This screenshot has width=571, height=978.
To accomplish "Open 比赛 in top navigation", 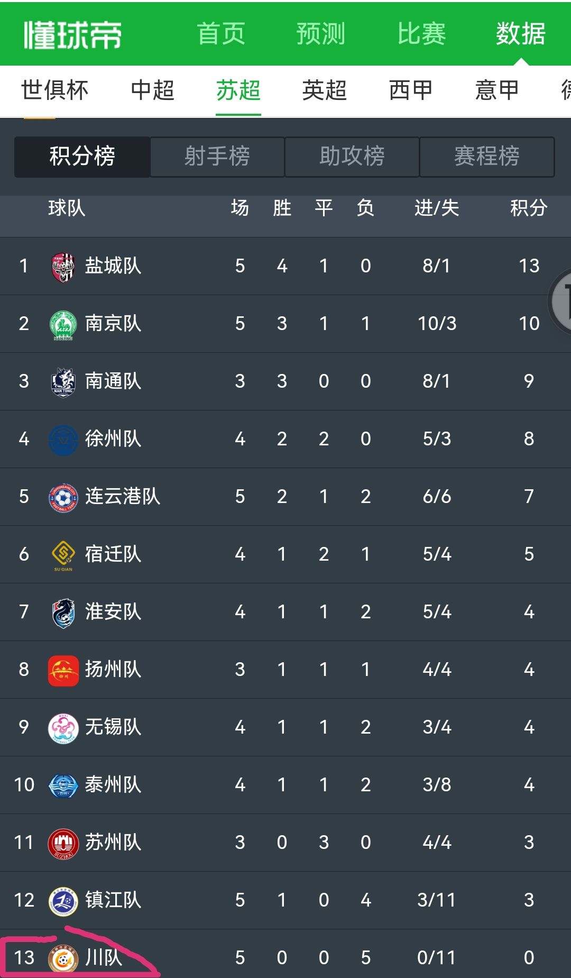I will (x=421, y=34).
